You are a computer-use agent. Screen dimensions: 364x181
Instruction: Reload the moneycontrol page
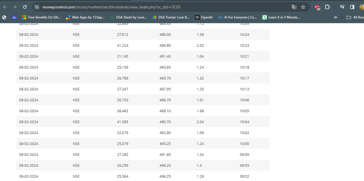tap(25, 7)
